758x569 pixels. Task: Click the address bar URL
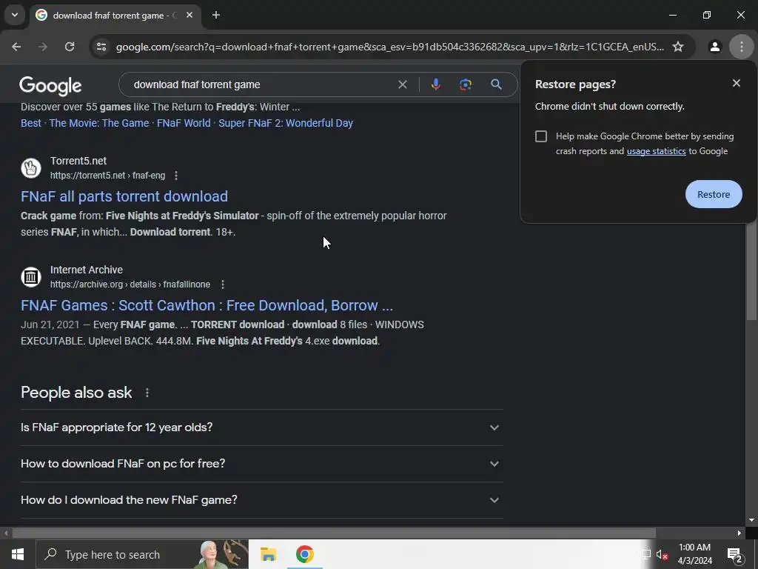coord(389,47)
